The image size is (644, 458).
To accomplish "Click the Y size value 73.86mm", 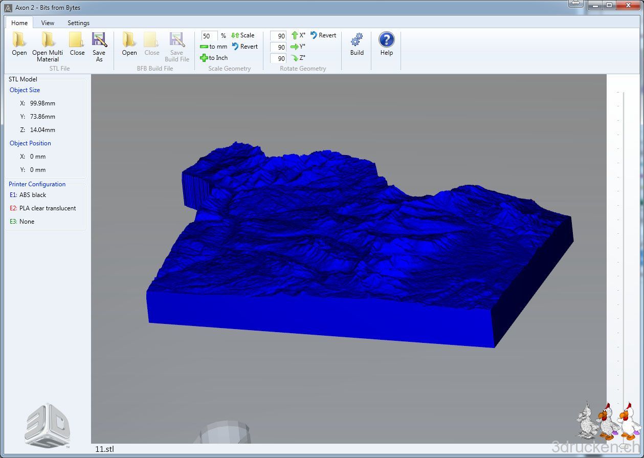I will point(42,117).
